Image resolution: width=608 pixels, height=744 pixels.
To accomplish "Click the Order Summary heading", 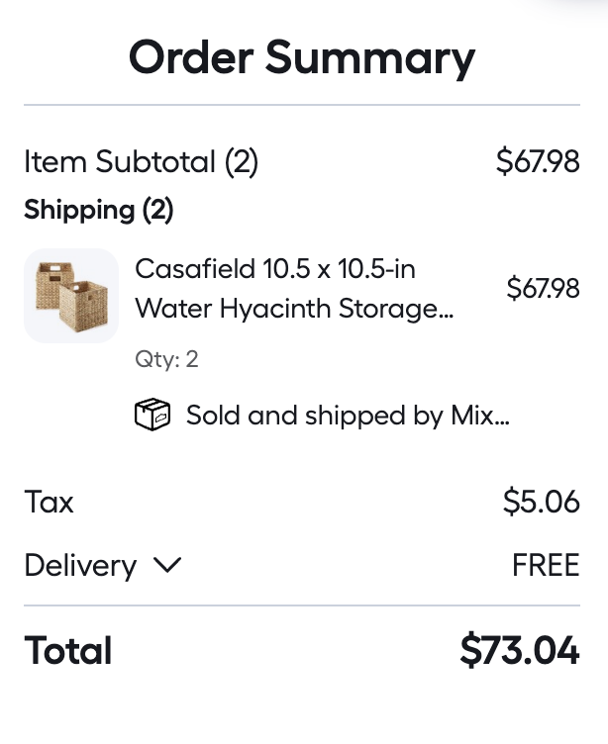I will [x=302, y=58].
